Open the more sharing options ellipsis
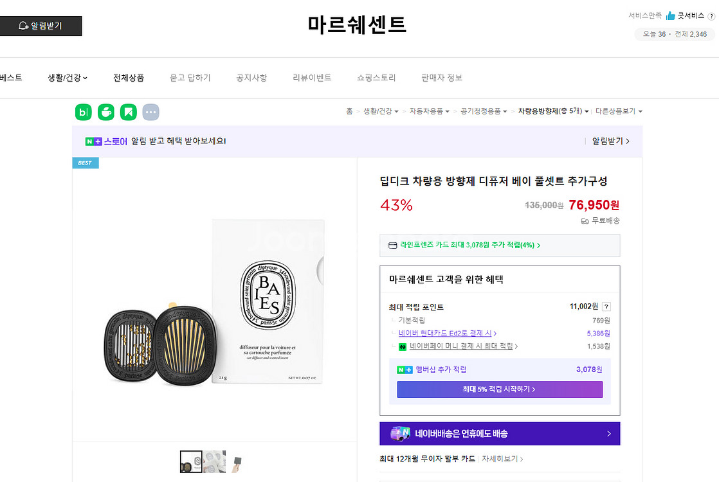This screenshot has width=719, height=482. tap(150, 111)
